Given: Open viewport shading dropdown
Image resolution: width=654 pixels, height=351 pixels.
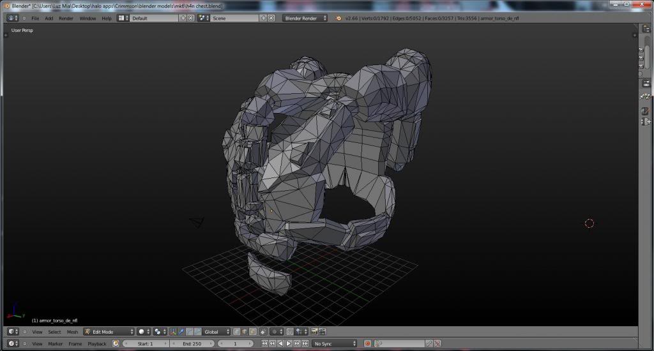Looking at the screenshot, I should (x=144, y=332).
